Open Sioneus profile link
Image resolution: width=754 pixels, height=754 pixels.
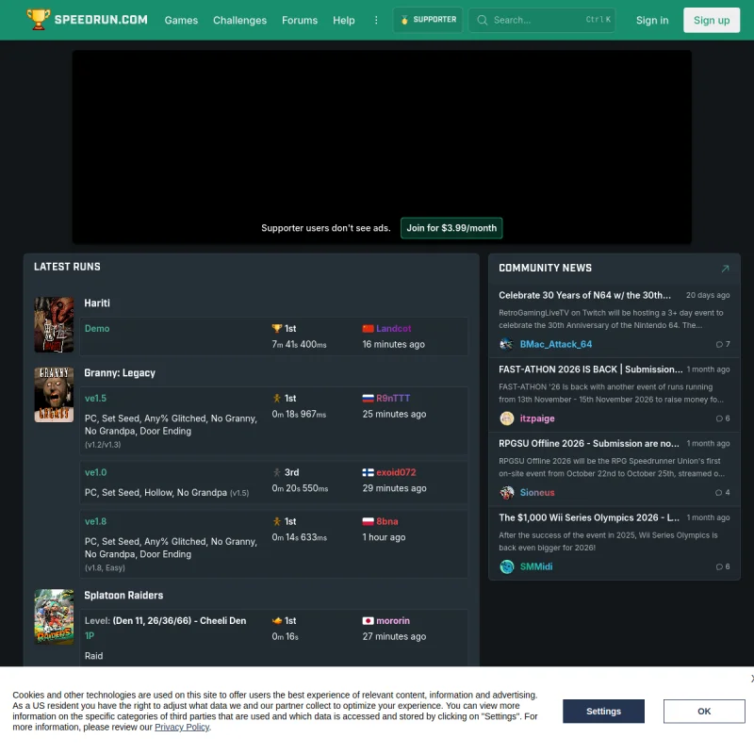536,492
